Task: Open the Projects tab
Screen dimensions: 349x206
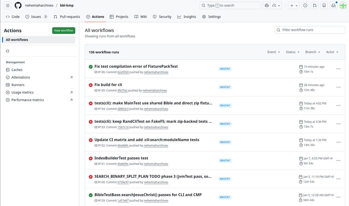Action: coord(119,17)
